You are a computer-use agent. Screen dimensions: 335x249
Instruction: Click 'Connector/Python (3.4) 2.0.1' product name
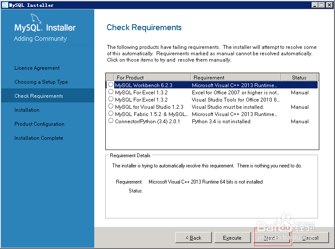147,122
